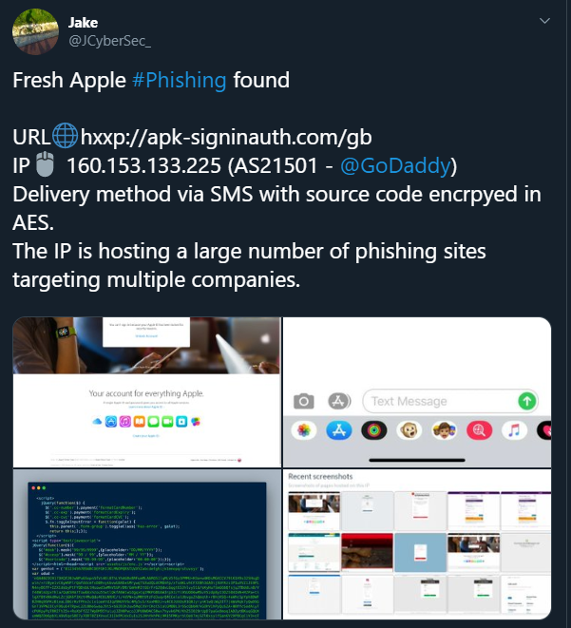Click the Jake display name
Viewport: 571px width, 628px height.
[83, 23]
